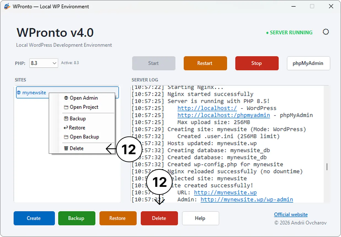Restart the server with the orange button
The width and height of the screenshot is (341, 237).
(x=205, y=63)
